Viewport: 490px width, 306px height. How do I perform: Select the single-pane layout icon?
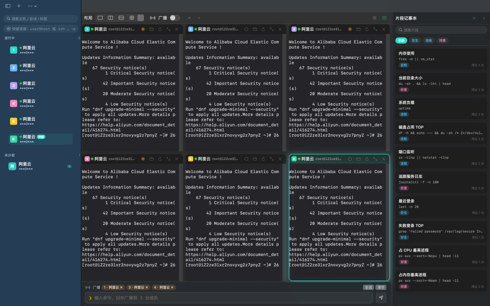coord(100,18)
